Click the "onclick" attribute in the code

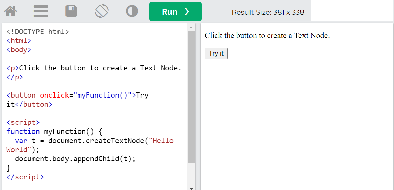[x=54, y=96]
